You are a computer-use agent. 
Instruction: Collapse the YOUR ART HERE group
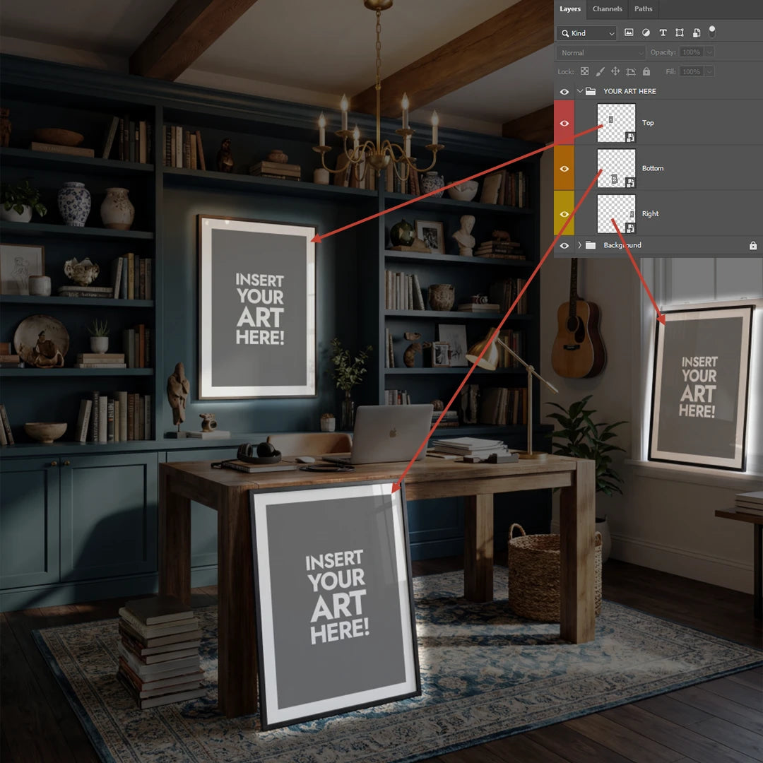pyautogui.click(x=580, y=91)
